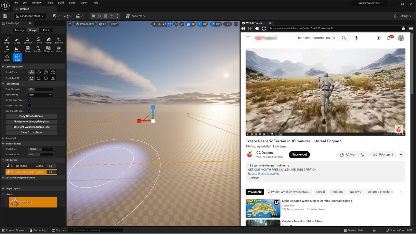This screenshot has width=416, height=234.
Task: Toggle lock on Flat Middle layer
Action: (x=8, y=166)
